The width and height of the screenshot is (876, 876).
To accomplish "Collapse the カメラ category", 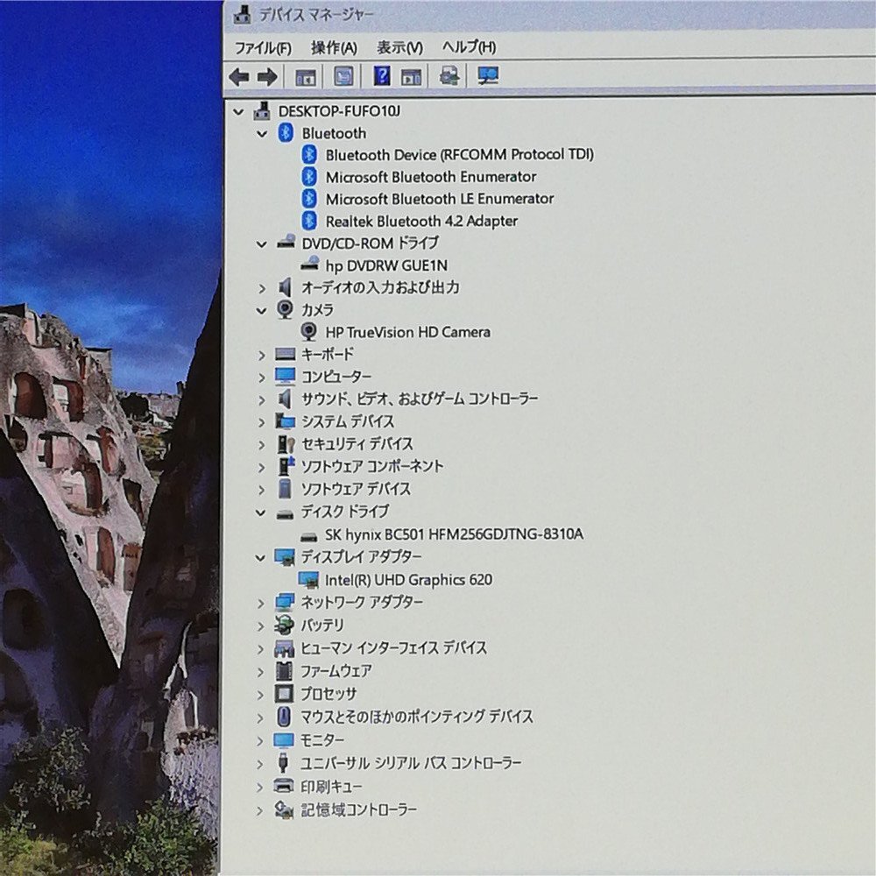I will click(261, 311).
